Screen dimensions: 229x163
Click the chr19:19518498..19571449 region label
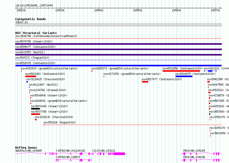pos(34,6)
